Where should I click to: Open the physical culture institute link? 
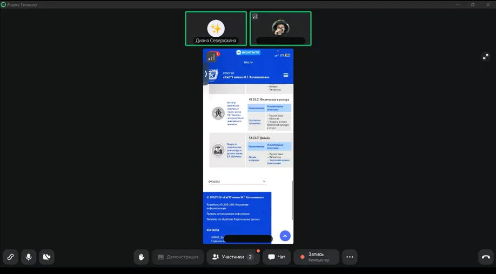[236, 113]
